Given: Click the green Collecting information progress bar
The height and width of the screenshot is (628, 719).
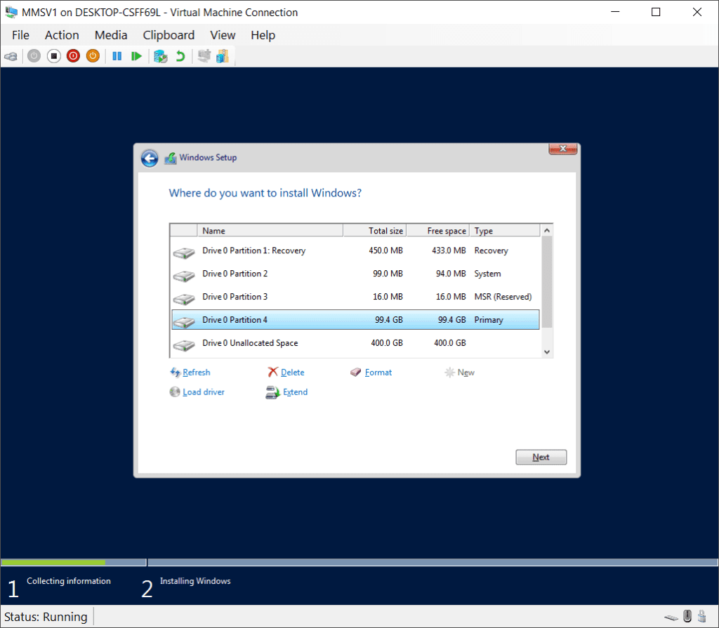Looking at the screenshot, I should (53, 563).
